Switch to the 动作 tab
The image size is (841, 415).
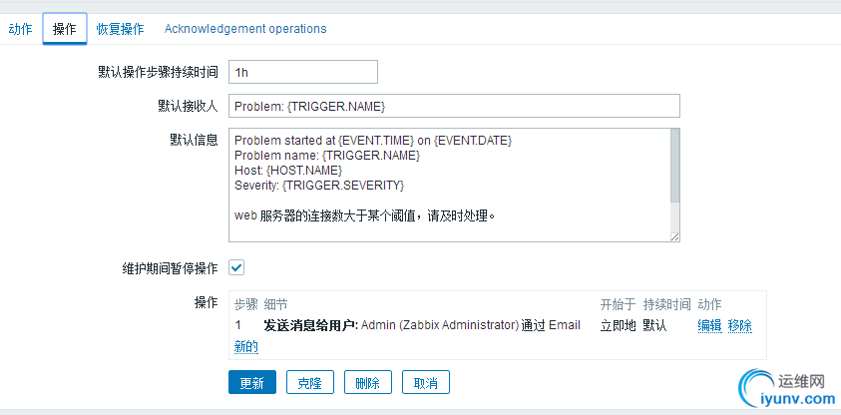20,29
